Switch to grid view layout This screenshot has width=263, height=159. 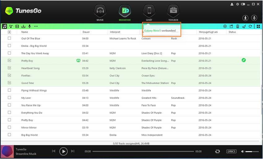click(258, 26)
